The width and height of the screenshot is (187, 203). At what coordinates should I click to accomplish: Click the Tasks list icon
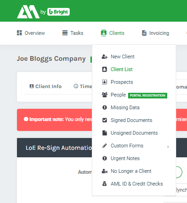click(65, 33)
